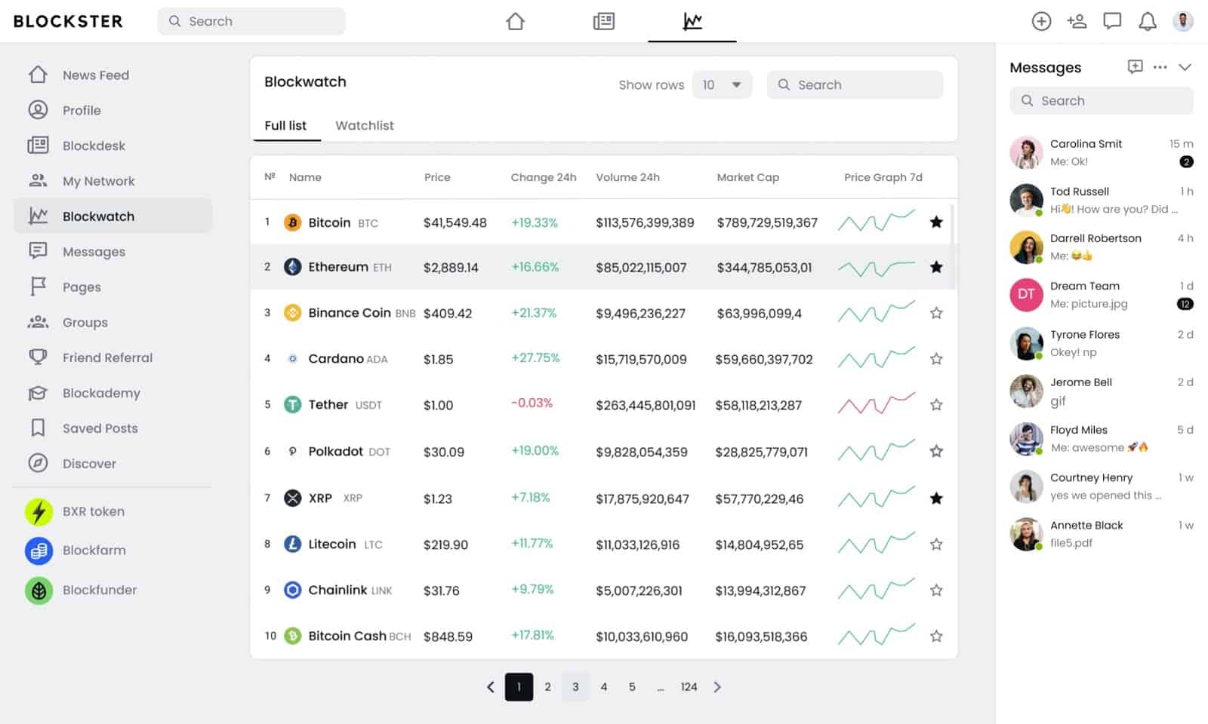This screenshot has height=724, width=1208.
Task: Click the XRP coin logo icon
Action: (x=292, y=498)
